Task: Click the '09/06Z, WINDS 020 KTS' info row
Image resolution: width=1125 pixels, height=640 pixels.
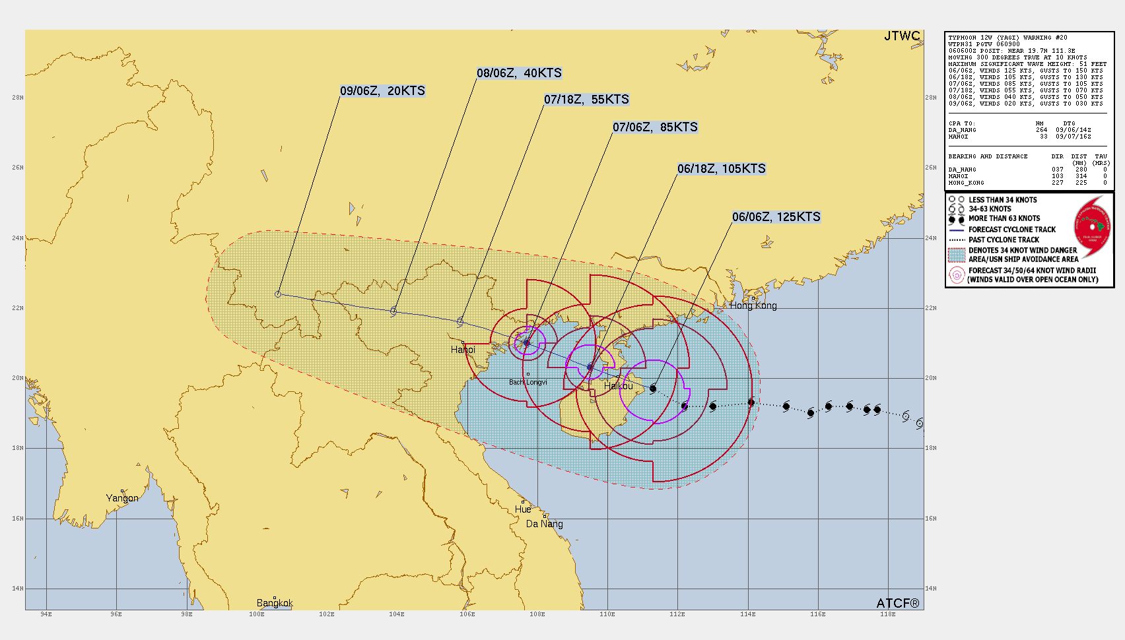Action: [1025, 104]
